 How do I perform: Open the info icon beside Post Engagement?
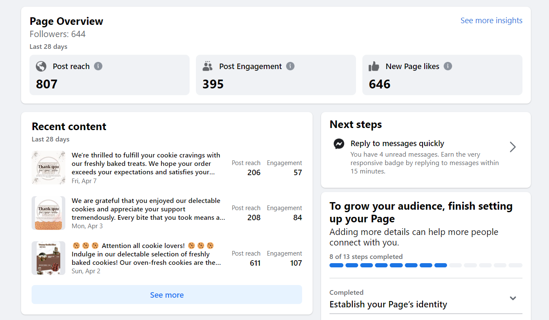290,66
